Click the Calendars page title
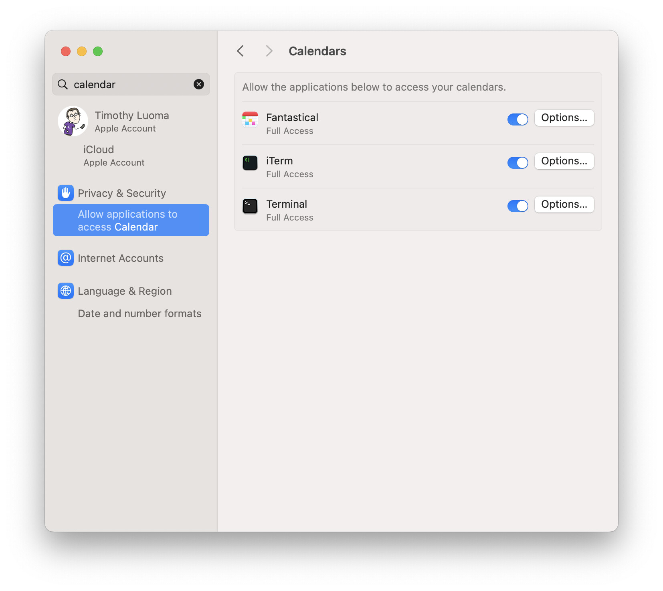The width and height of the screenshot is (663, 591). 317,51
